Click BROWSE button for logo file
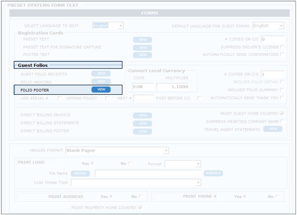Image resolution: width=297 pixels, height=215 pixels. [x=80, y=173]
